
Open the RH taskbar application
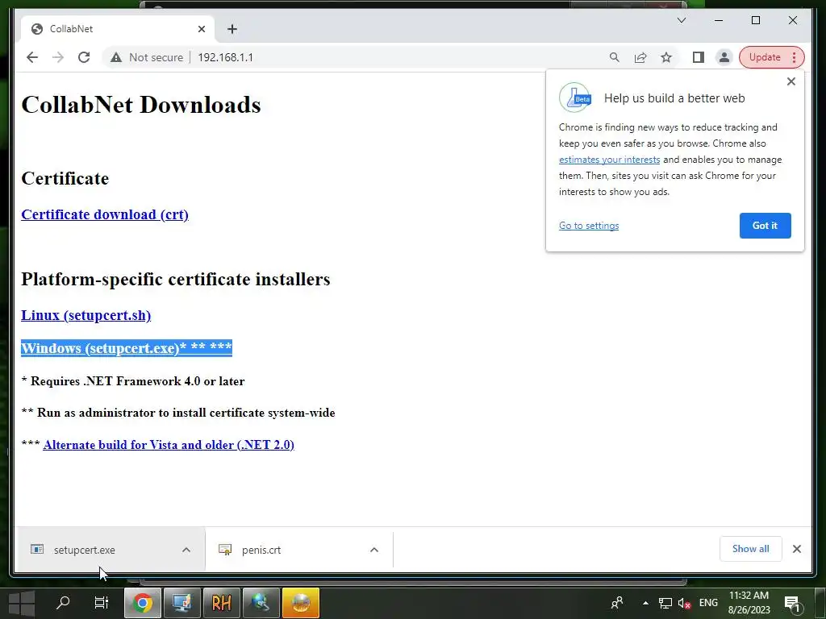click(221, 603)
